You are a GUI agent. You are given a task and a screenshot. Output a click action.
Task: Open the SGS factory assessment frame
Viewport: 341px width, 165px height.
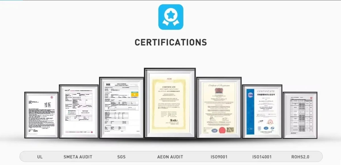pyautogui.click(x=121, y=108)
